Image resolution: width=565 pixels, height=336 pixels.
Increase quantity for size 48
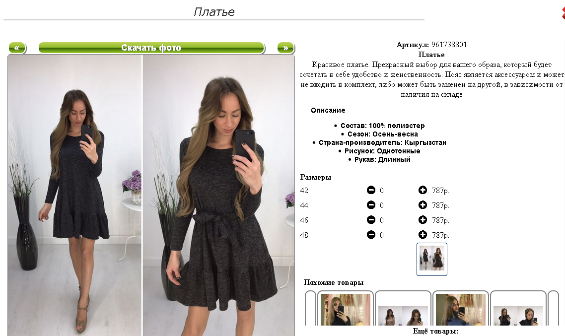coord(423,235)
